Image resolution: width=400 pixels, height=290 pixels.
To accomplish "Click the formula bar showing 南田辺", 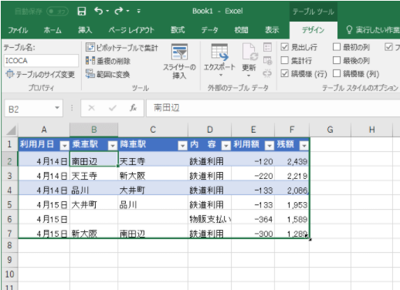I will pos(273,108).
